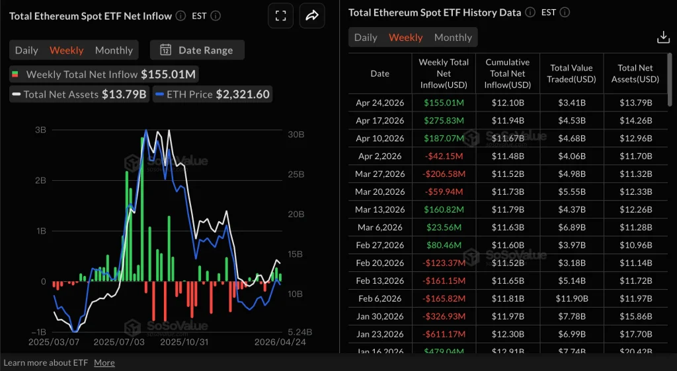Click info icon beside History Data title
Viewport: 677px width, 371px height.
pos(530,13)
